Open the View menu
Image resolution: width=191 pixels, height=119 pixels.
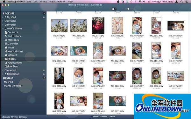52,2
